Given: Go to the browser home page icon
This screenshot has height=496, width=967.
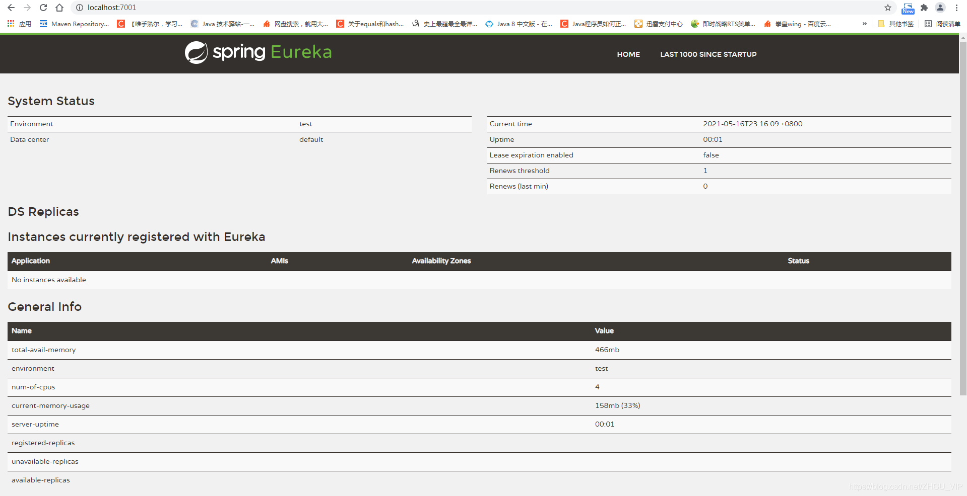Looking at the screenshot, I should (59, 8).
